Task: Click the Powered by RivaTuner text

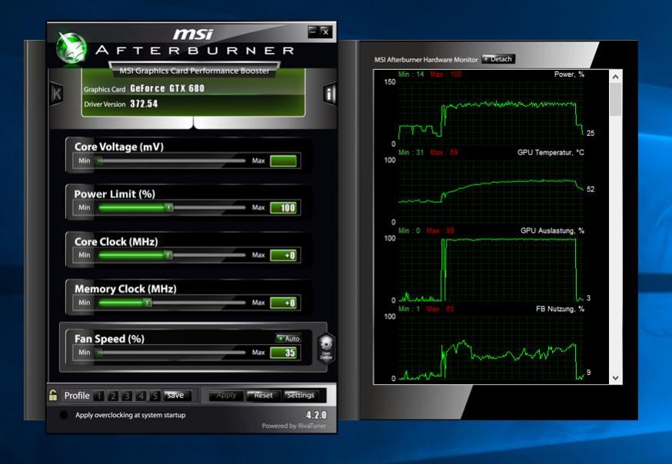Action: click(294, 426)
